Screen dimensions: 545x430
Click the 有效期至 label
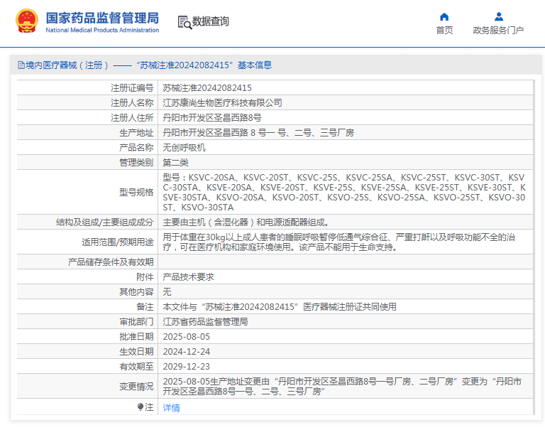(x=136, y=367)
